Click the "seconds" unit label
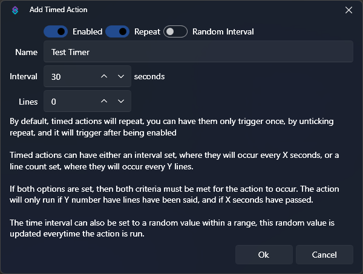The height and width of the screenshot is (274, 363). pyautogui.click(x=149, y=77)
